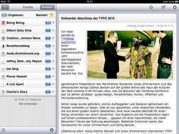
Task: Open the Creative Commons News feed
Action: pos(28,38)
